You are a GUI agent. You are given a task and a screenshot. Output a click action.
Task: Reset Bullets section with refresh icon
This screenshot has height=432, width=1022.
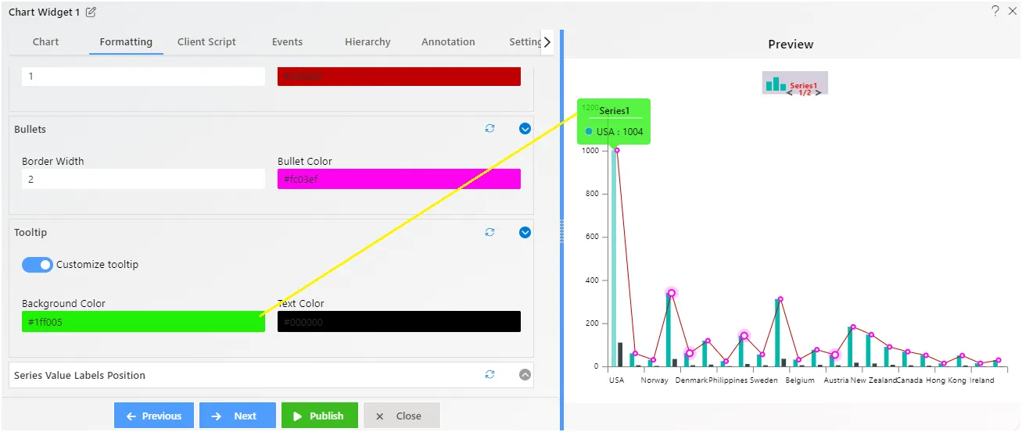(490, 128)
